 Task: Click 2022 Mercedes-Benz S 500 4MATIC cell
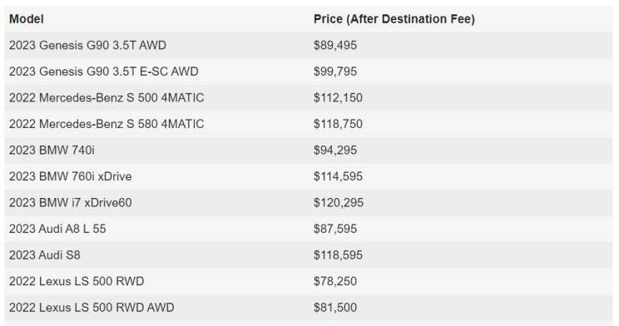106,97
